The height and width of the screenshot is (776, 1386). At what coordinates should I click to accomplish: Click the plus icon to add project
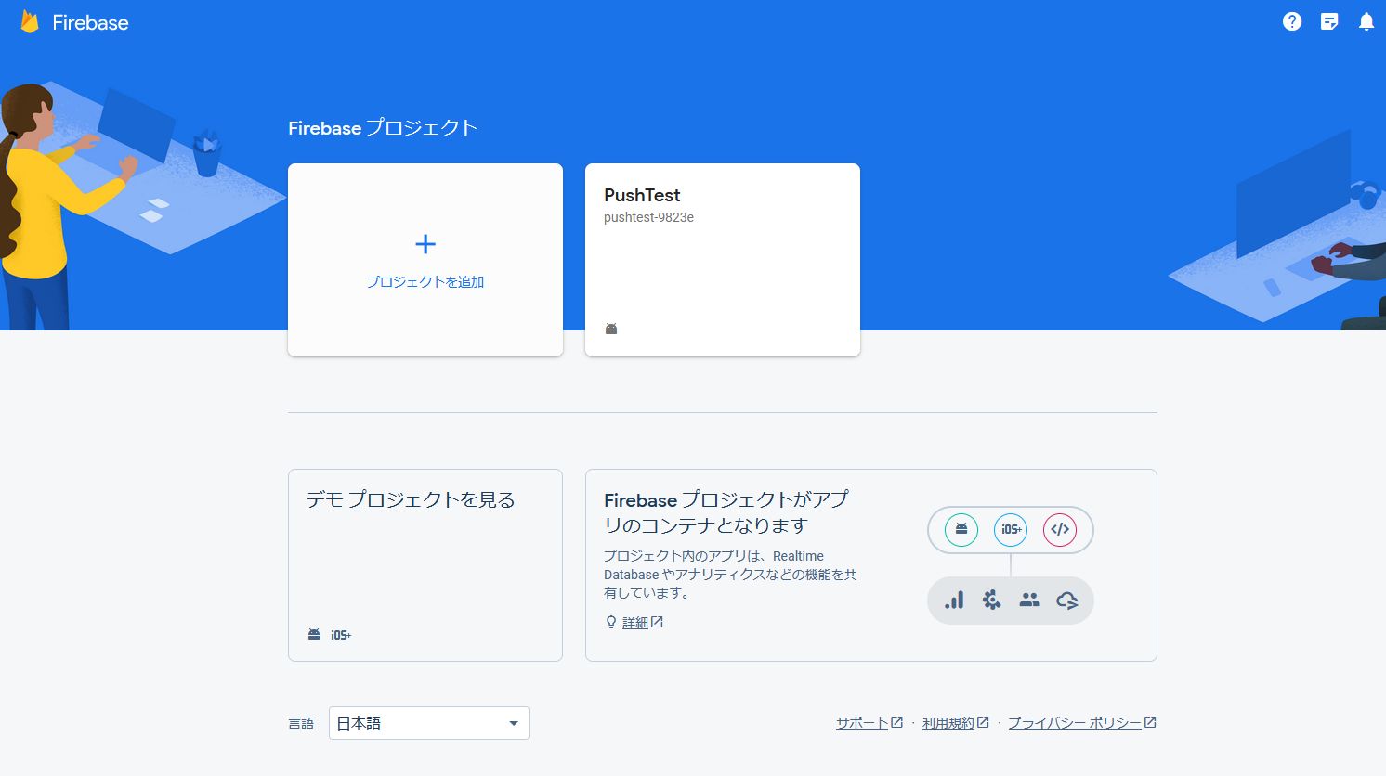pos(425,244)
